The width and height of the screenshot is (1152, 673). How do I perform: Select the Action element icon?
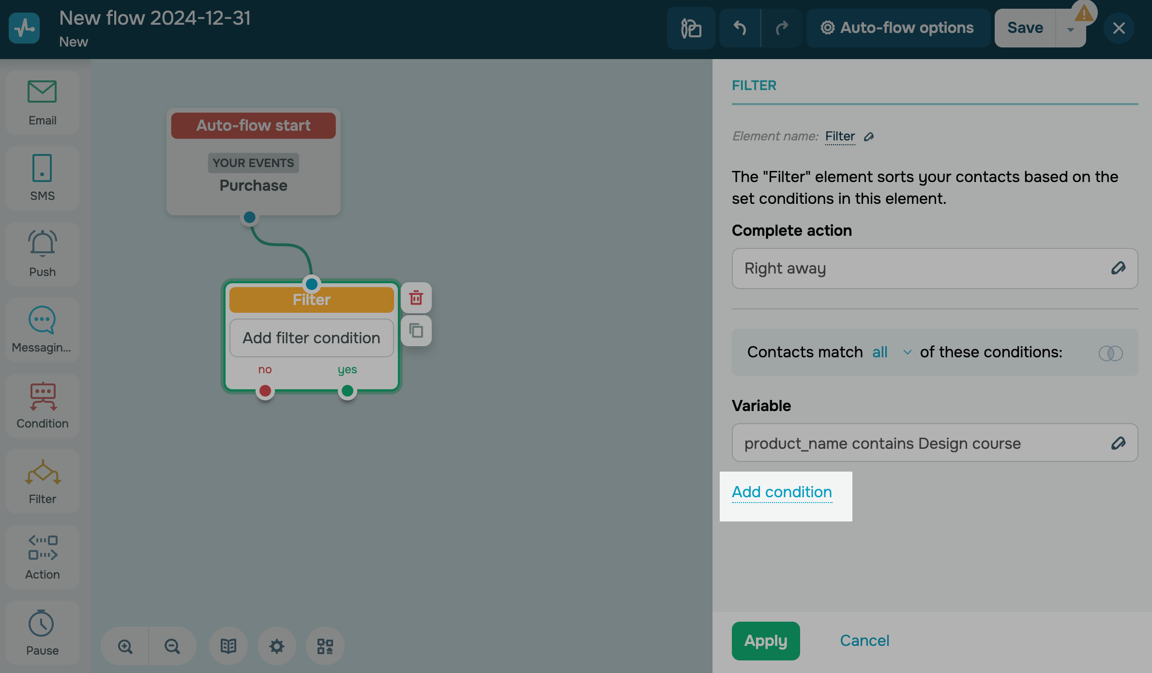pos(42,556)
